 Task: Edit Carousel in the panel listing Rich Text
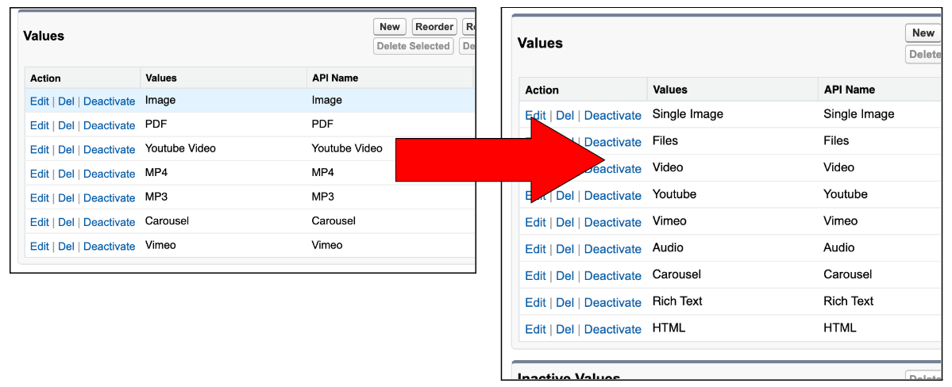click(535, 275)
